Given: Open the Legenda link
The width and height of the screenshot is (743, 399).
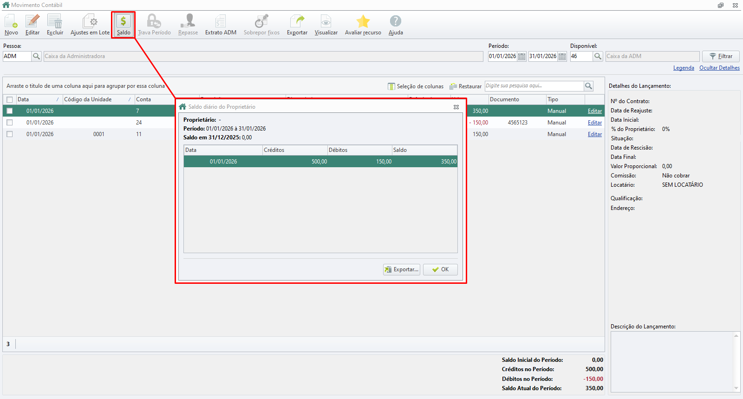Looking at the screenshot, I should pos(684,68).
